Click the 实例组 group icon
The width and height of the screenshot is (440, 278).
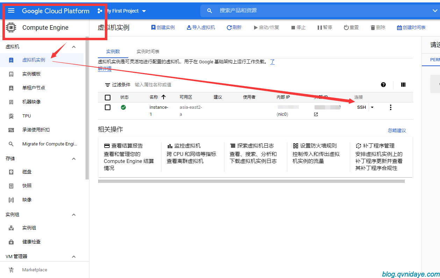click(11, 228)
